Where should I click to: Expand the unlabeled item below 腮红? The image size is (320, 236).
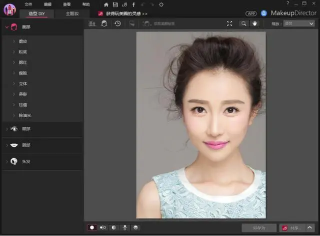(14, 73)
